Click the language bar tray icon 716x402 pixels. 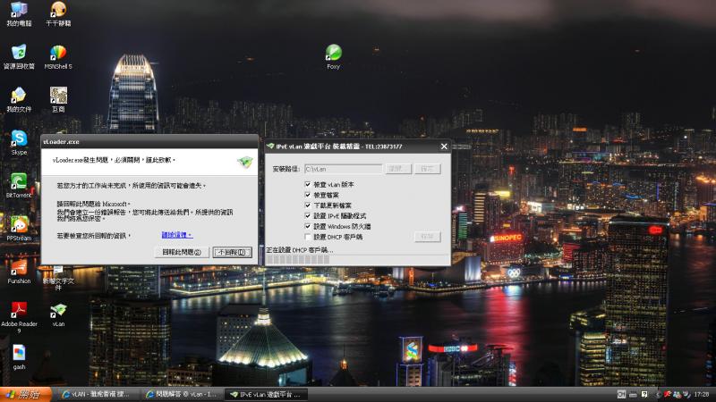point(621,394)
